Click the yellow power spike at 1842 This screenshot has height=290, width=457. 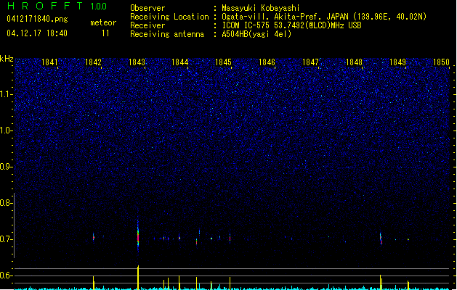(94, 282)
